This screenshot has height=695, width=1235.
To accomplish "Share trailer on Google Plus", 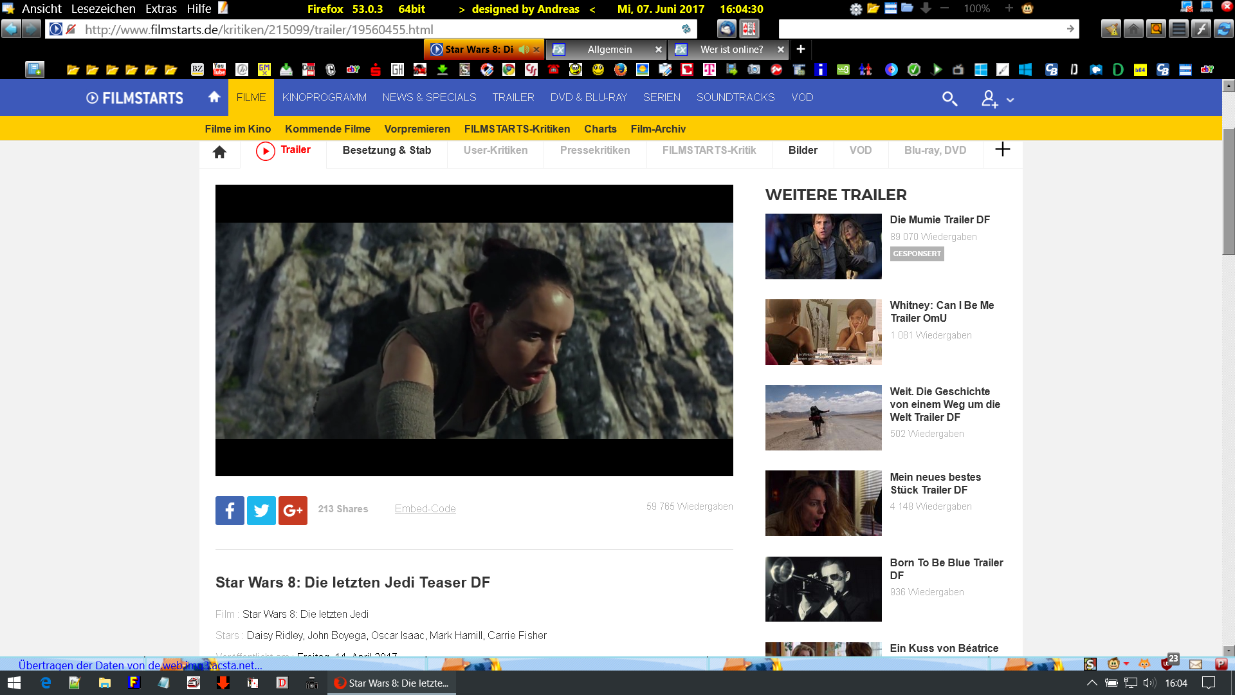I will (x=293, y=510).
